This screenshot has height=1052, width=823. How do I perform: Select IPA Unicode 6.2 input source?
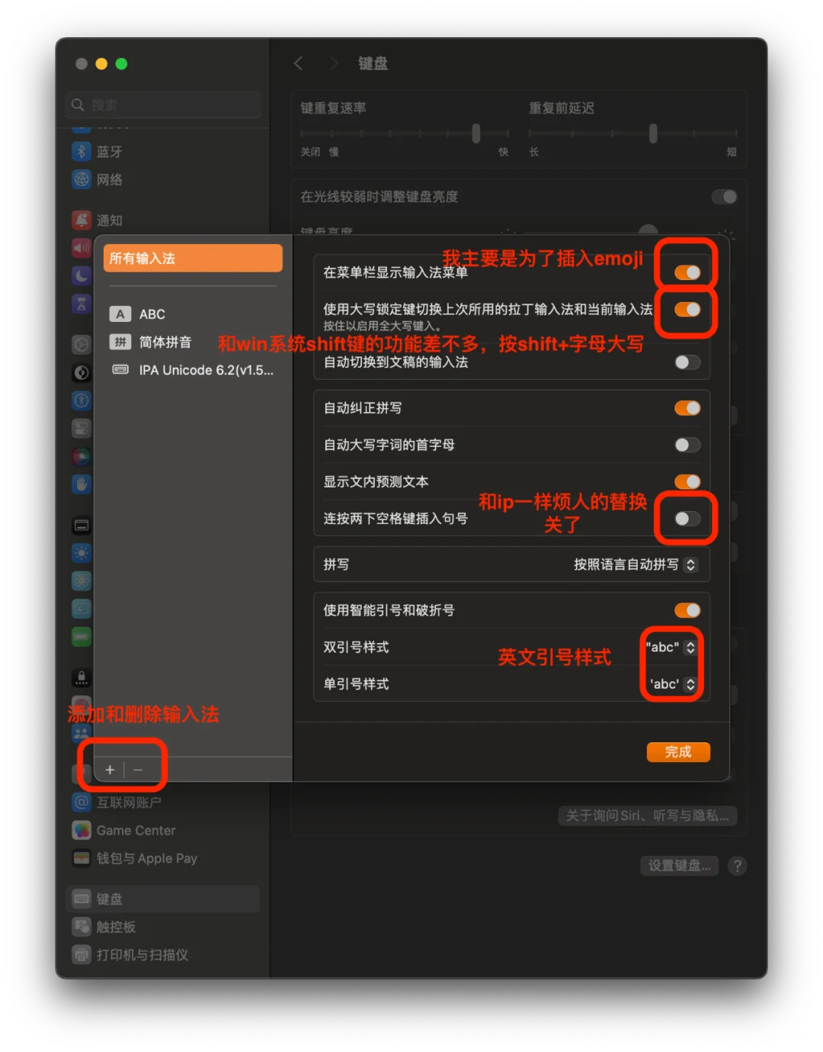[193, 370]
